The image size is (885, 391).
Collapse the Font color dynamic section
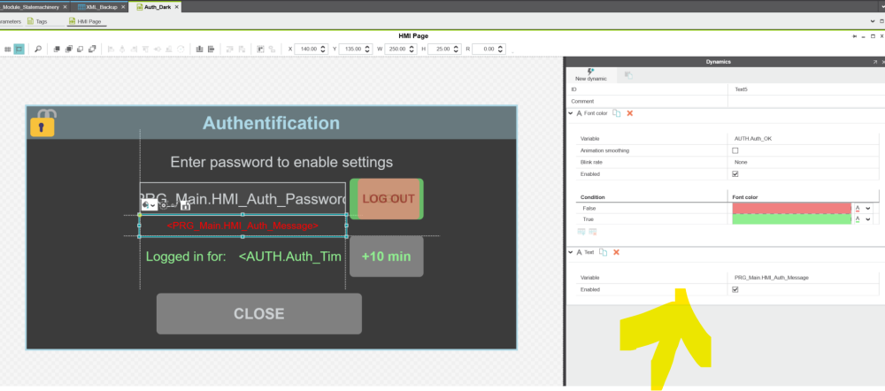[571, 113]
